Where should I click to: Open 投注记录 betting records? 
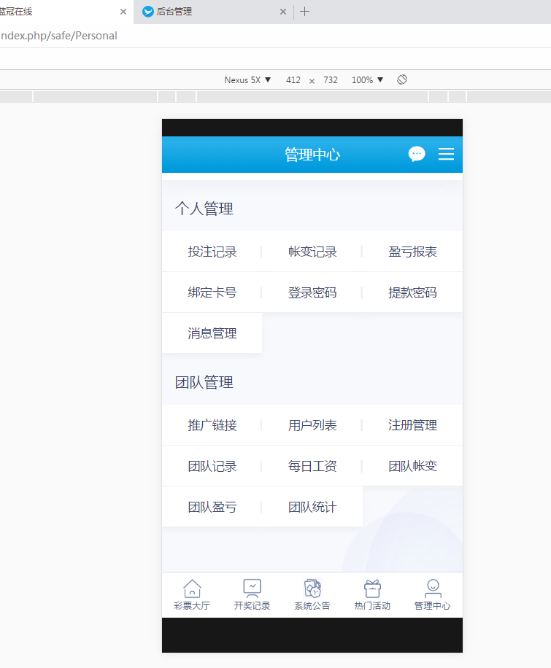(212, 252)
